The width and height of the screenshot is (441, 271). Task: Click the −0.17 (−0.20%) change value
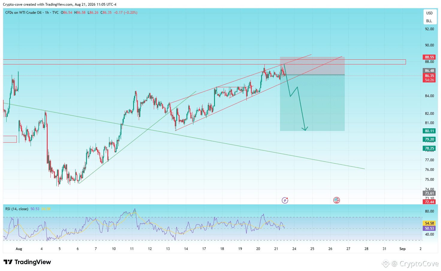126,13
